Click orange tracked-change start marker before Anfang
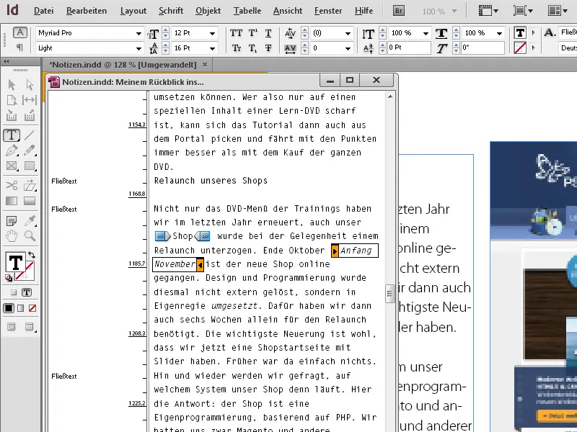The height and width of the screenshot is (432, 577). pos(335,251)
